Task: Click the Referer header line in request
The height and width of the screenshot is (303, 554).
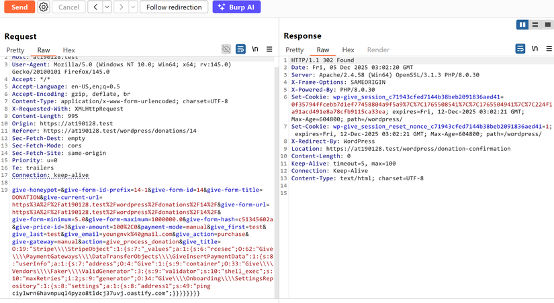Action: coord(104,131)
